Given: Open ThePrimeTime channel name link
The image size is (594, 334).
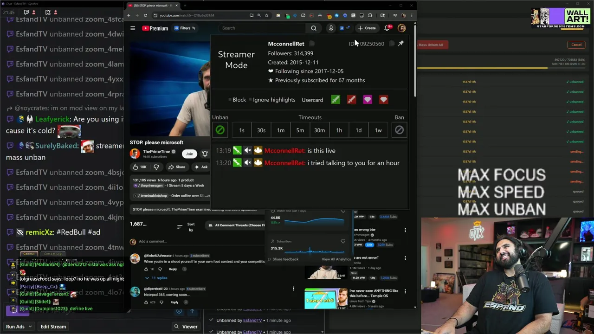Looking at the screenshot, I should (156, 152).
